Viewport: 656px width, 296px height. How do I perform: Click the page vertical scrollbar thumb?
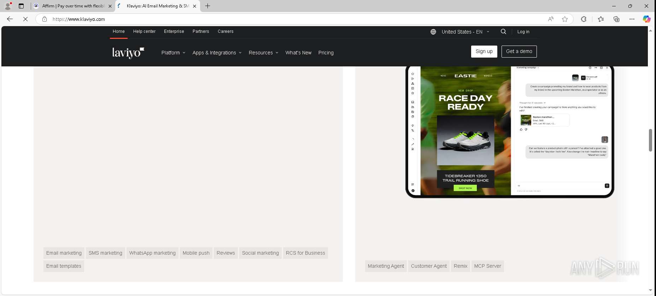pyautogui.click(x=650, y=140)
